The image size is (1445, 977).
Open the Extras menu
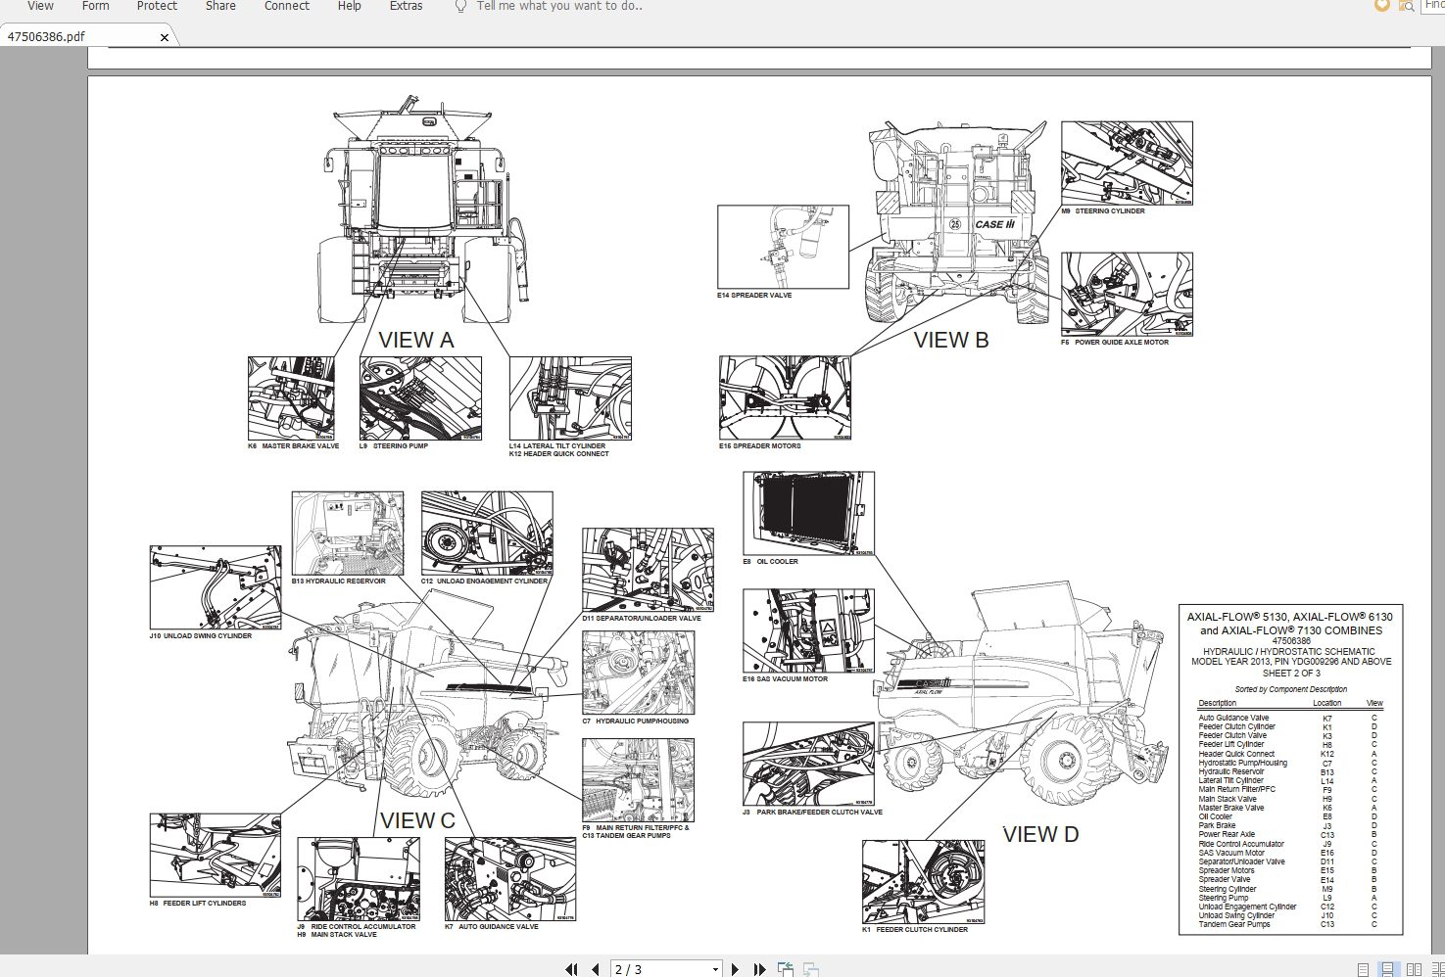pyautogui.click(x=405, y=7)
